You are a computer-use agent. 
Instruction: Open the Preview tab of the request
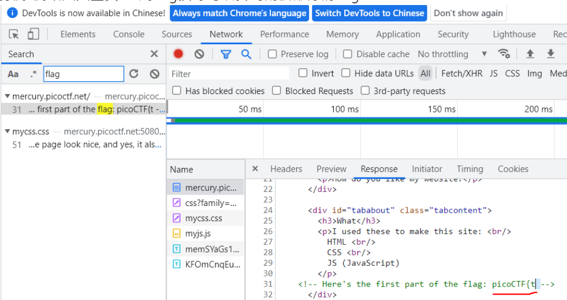point(331,169)
